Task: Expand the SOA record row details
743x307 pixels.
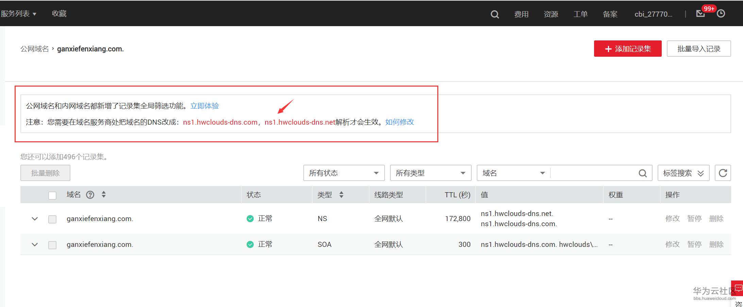Action: click(35, 245)
